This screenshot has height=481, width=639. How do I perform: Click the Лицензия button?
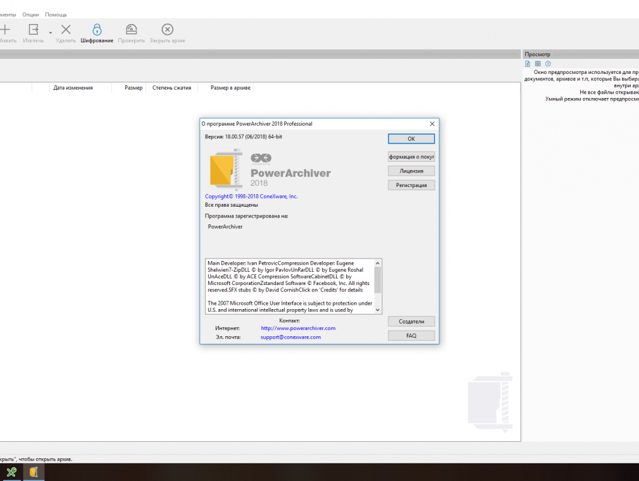411,171
